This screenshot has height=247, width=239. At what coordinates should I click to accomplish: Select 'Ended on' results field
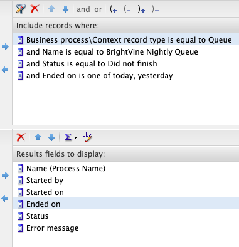pyautogui.click(x=126, y=204)
